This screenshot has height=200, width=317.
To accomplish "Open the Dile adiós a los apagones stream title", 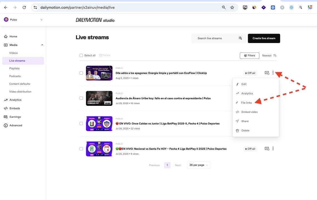I will coord(161,73).
